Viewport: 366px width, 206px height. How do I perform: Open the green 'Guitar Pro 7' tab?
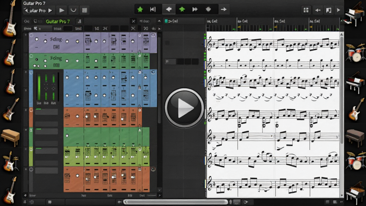(x=58, y=21)
